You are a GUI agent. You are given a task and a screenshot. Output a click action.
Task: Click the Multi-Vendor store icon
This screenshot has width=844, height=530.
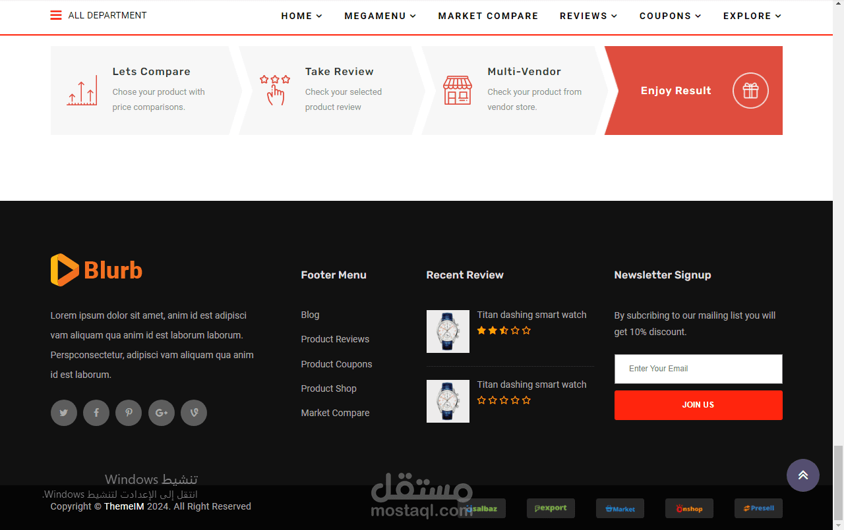pyautogui.click(x=458, y=90)
